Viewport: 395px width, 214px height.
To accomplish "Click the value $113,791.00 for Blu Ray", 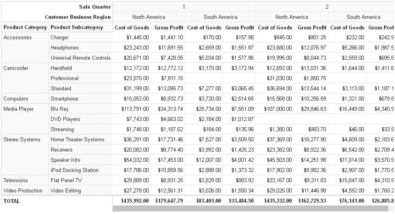I will coord(135,109).
